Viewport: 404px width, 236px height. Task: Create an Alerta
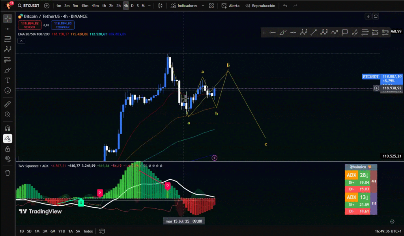[230, 6]
